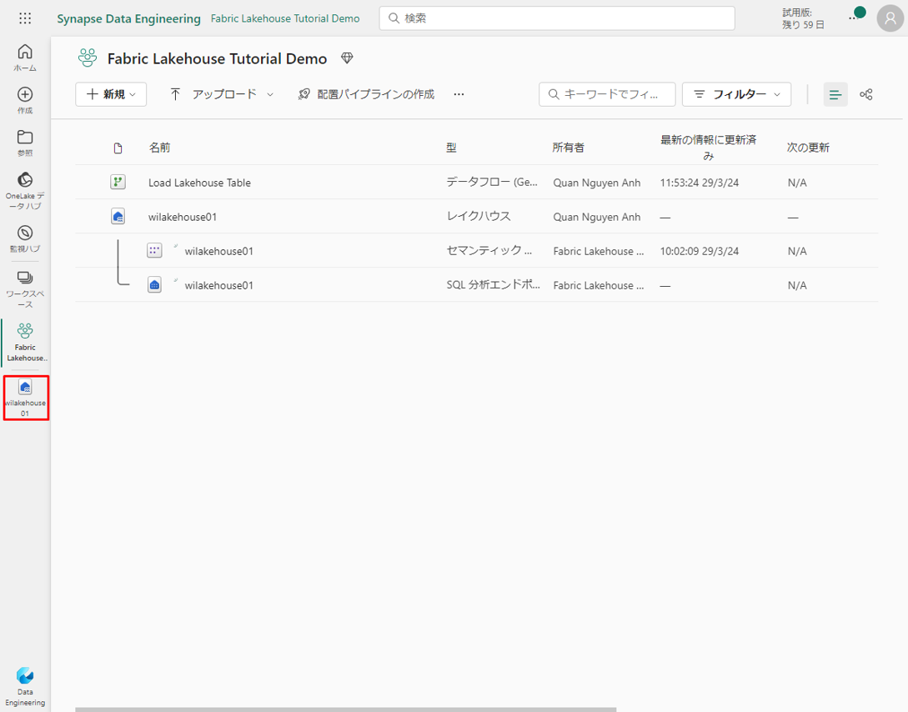Open wilakehouse01 SQL analytics endpoint item
Viewport: 908px width, 712px height.
219,285
